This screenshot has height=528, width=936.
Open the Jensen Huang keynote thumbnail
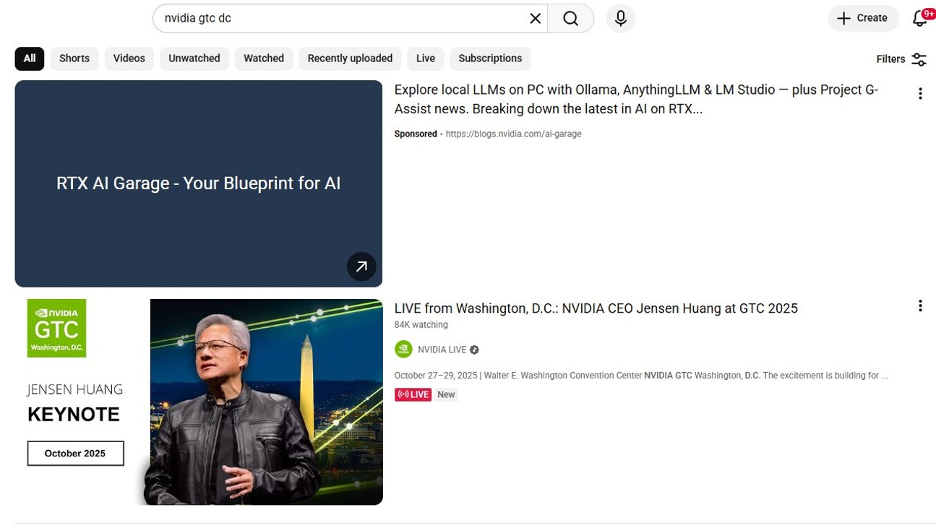coord(199,402)
